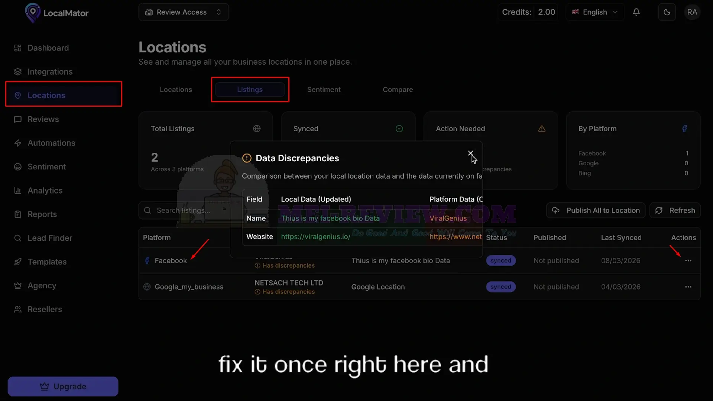Click the Agency crown icon
This screenshot has width=713, height=401.
coord(17,286)
